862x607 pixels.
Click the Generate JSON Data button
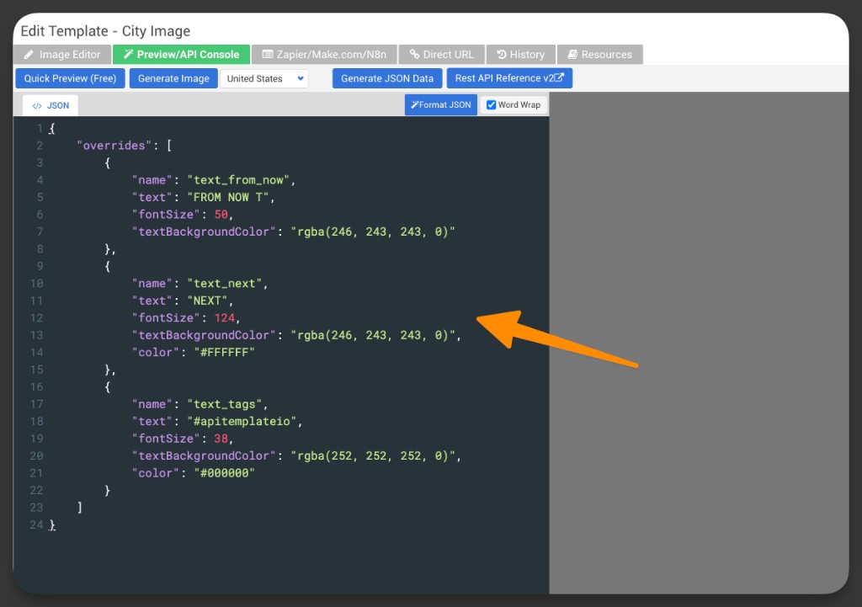(386, 78)
